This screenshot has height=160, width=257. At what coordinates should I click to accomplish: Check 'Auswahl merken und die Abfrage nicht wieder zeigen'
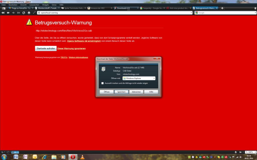click(x=102, y=83)
